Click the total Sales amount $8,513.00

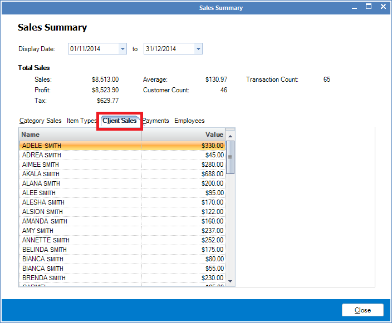[105, 79]
